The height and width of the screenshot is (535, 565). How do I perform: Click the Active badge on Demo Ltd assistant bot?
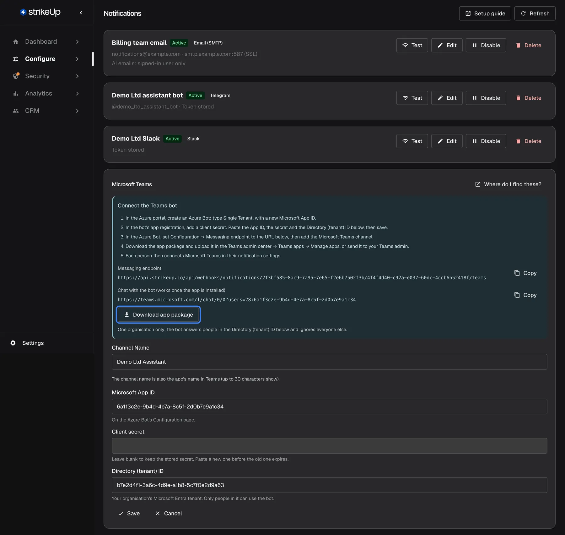(x=195, y=96)
